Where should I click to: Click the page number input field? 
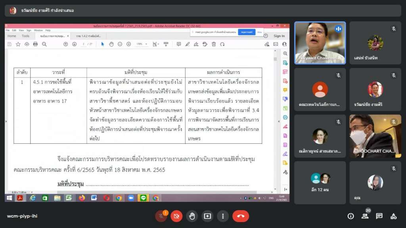click(x=83, y=44)
